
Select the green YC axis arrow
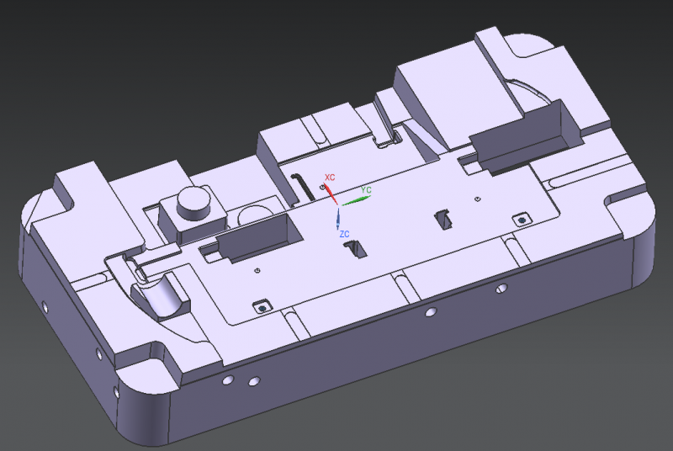pyautogui.click(x=356, y=200)
